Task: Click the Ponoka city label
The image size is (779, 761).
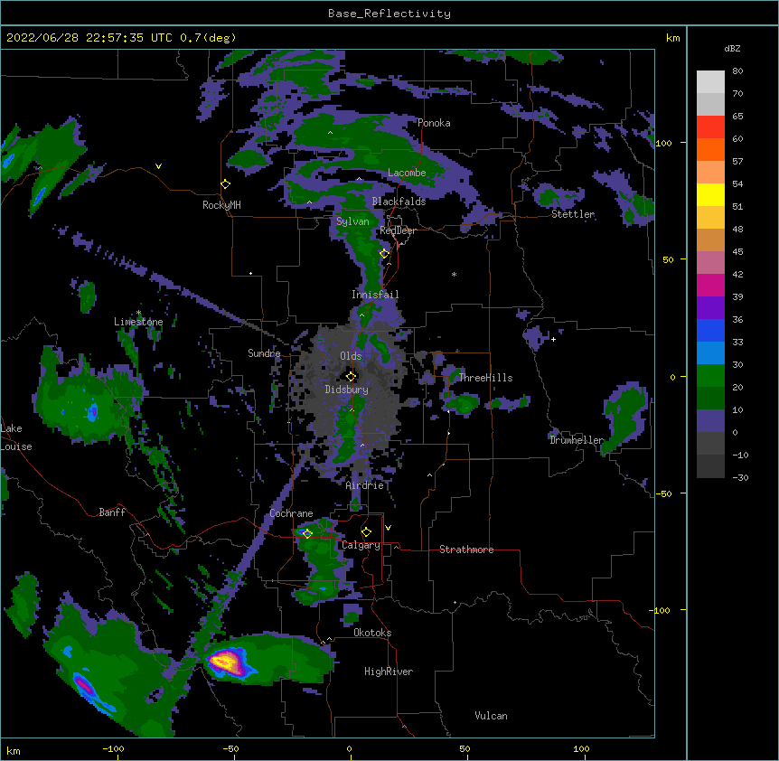Action: pyautogui.click(x=434, y=123)
